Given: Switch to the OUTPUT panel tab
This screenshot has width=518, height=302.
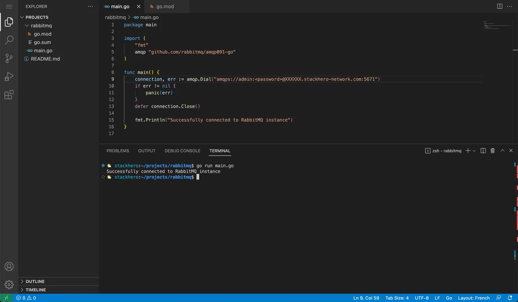Looking at the screenshot, I should tap(147, 151).
